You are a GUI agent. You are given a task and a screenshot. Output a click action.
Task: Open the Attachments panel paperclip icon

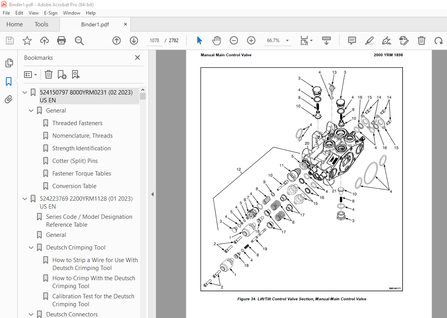pos(9,99)
